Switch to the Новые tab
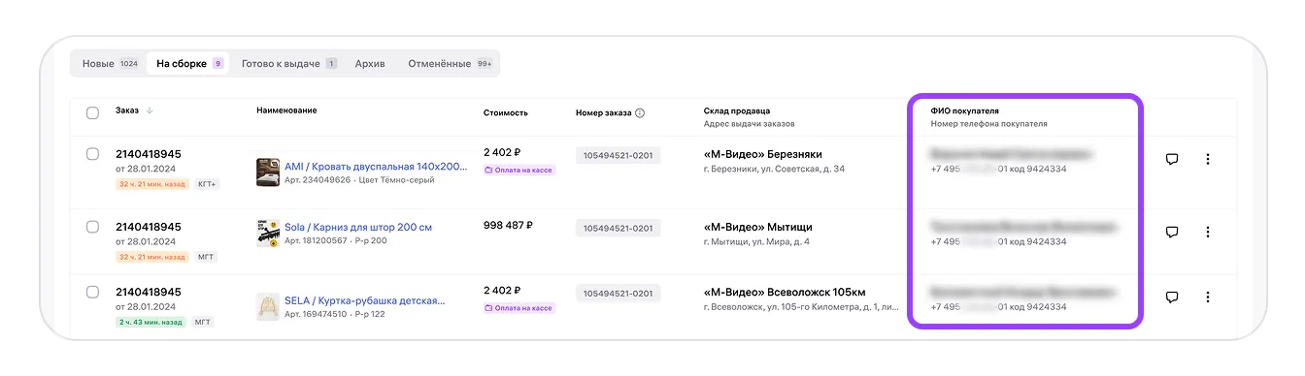1305x376 pixels. click(110, 64)
